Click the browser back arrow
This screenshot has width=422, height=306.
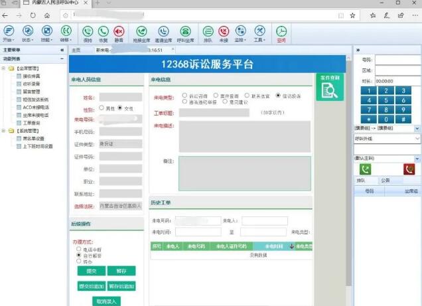click(x=5, y=16)
